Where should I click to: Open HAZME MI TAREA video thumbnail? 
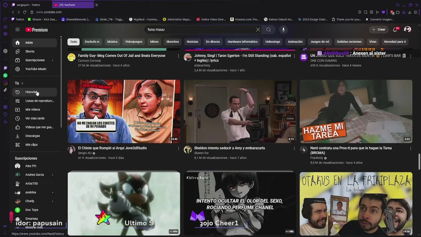[356, 111]
